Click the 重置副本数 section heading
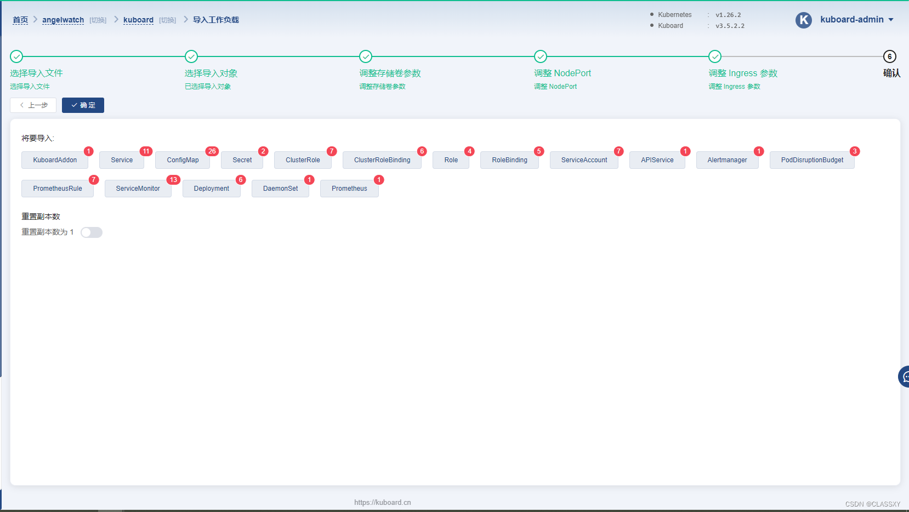This screenshot has height=512, width=909. click(41, 217)
